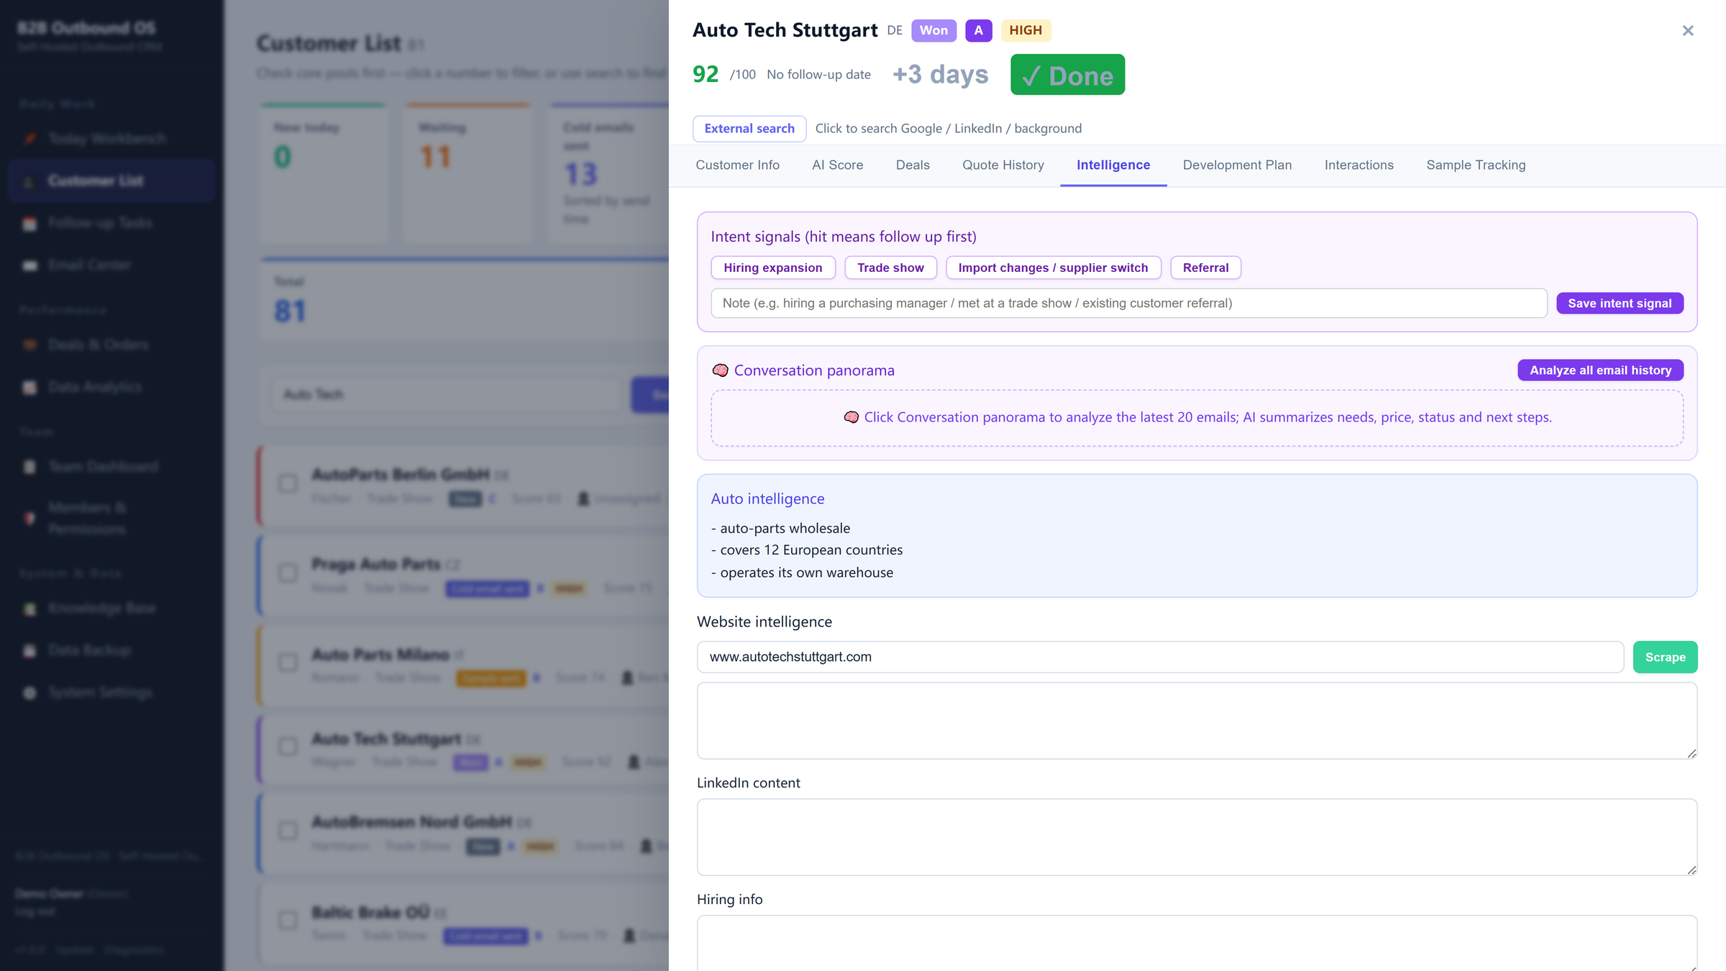Click the dashed Conversation panorama hint box
The height and width of the screenshot is (971, 1726).
1197,418
